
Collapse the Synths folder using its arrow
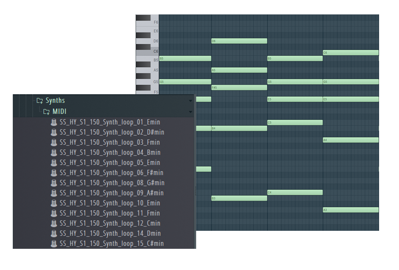tap(190, 101)
